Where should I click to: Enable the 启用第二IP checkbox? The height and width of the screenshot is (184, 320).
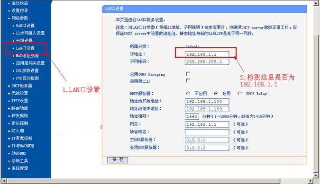188,81
